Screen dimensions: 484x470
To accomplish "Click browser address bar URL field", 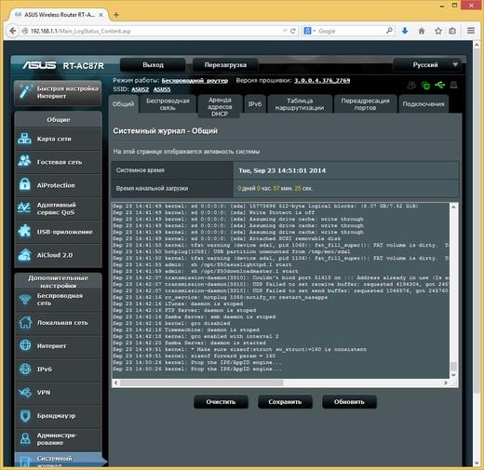I will tap(155, 31).
